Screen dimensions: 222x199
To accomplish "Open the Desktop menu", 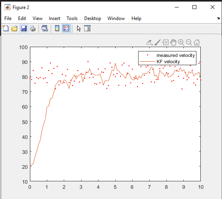I will tap(92, 18).
